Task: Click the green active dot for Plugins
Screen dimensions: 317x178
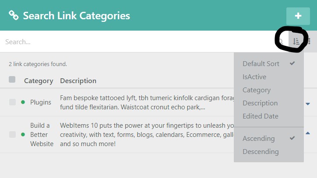Action: pos(23,102)
